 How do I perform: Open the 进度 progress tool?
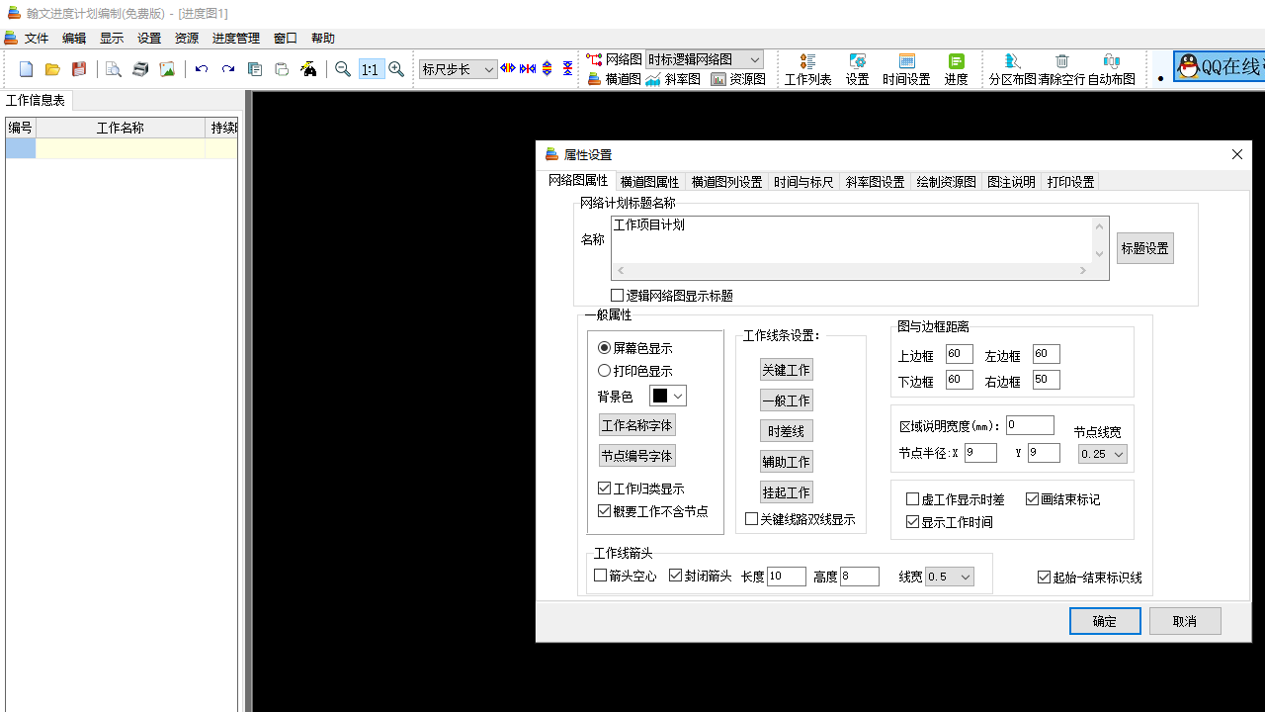(x=955, y=69)
